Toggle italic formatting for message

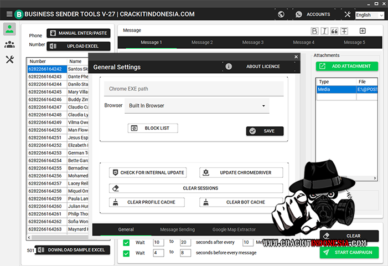tap(324, 31)
